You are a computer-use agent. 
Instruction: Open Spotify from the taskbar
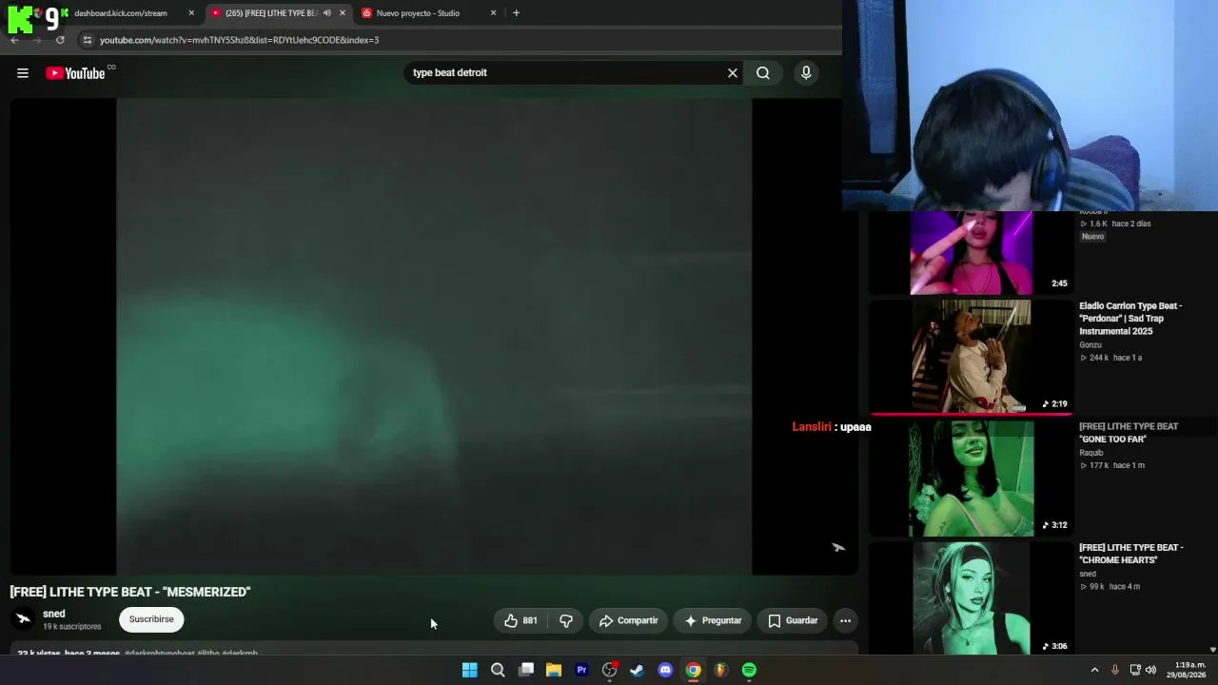(750, 670)
